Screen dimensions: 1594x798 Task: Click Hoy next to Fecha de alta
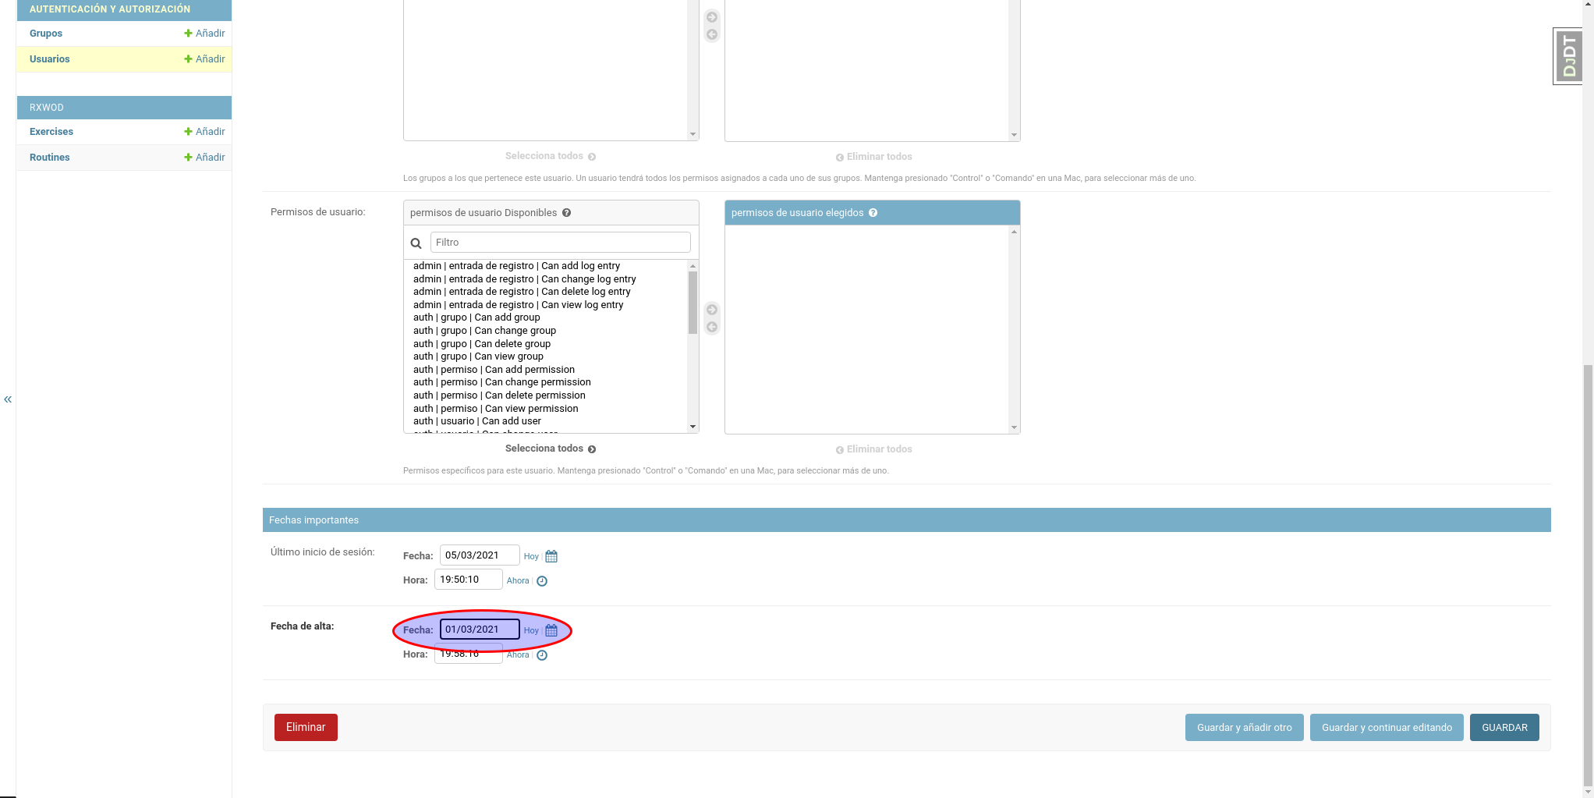coord(530,630)
